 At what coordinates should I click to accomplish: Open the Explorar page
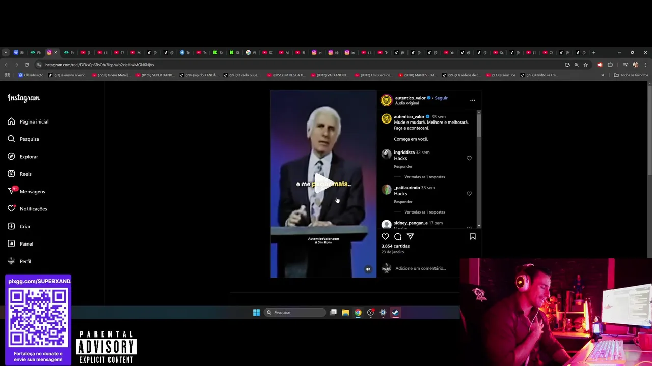[23, 157]
